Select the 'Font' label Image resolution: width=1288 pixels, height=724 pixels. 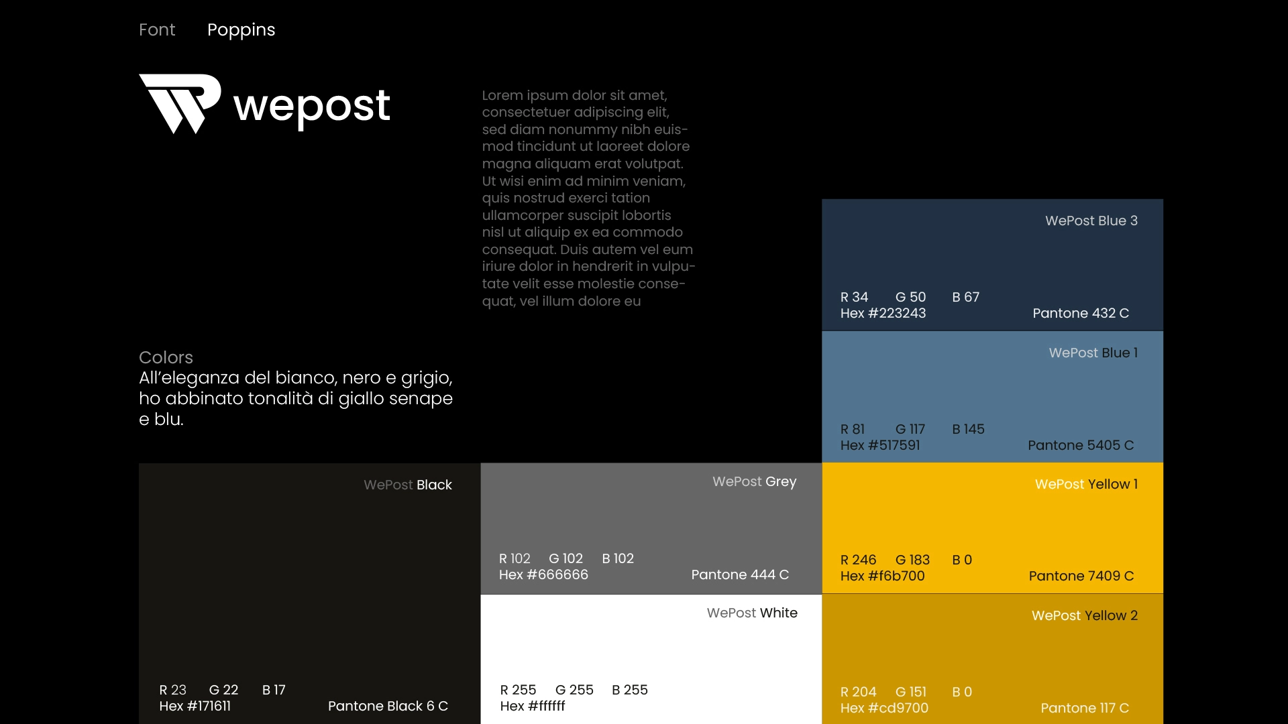157,29
